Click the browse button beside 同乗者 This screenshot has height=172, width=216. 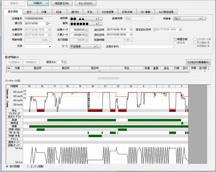(204, 19)
